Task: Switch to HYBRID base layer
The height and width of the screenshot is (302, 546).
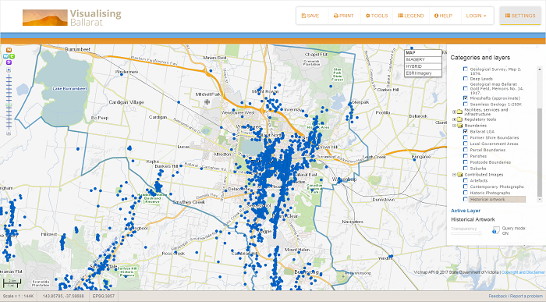Action: 423,66
